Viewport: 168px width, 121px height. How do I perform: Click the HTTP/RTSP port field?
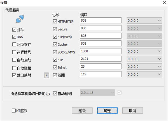coord(100,21)
